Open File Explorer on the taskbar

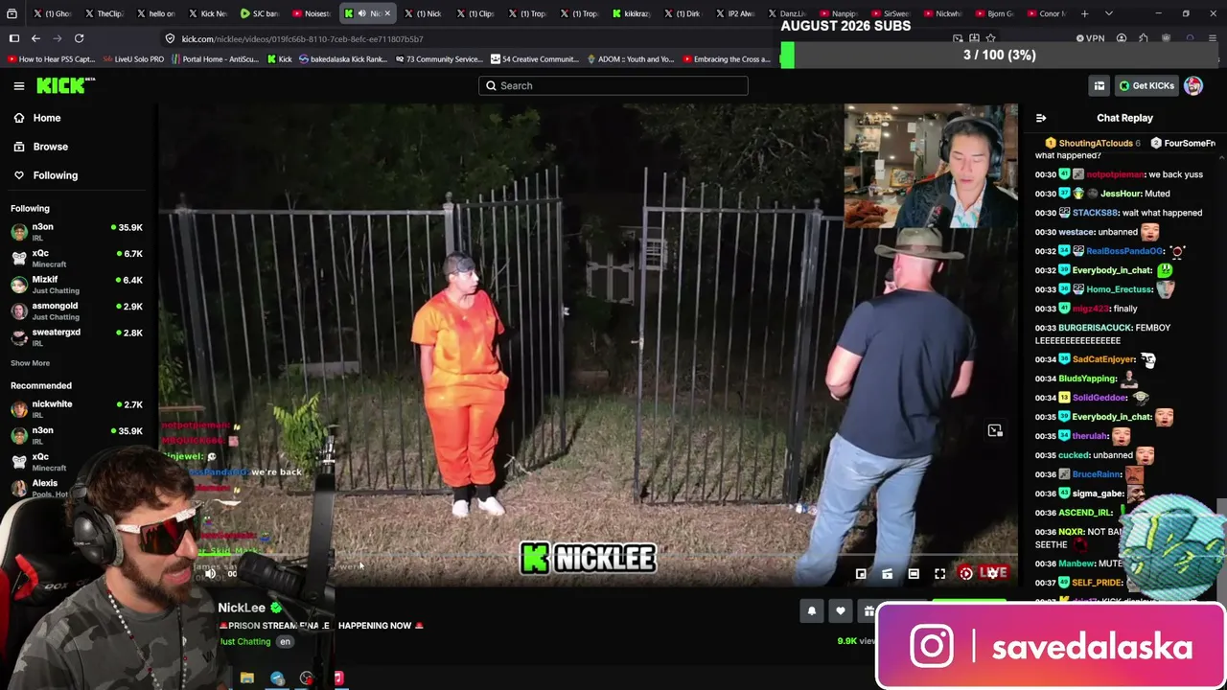click(x=247, y=678)
